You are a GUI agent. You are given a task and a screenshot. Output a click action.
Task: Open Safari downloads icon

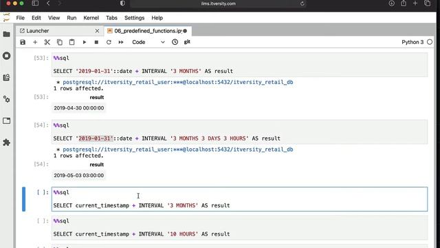pos(391,3)
